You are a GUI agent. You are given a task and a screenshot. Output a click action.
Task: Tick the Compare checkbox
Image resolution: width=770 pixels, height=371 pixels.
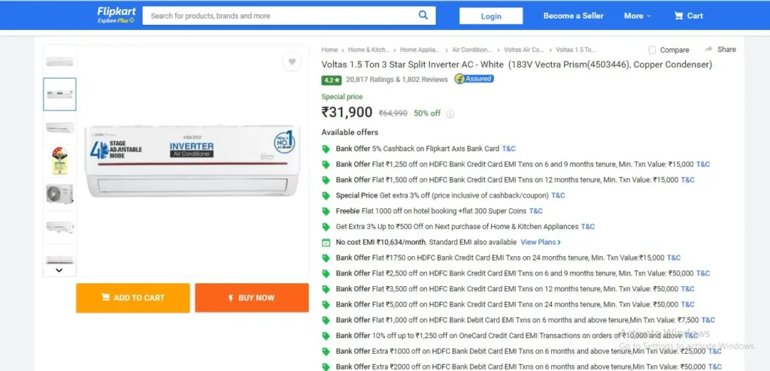click(652, 50)
